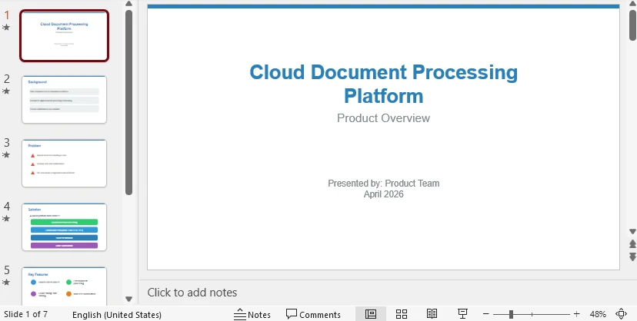The width and height of the screenshot is (637, 321).
Task: Click the slide editor scrollbar thumb
Action: 632,25
